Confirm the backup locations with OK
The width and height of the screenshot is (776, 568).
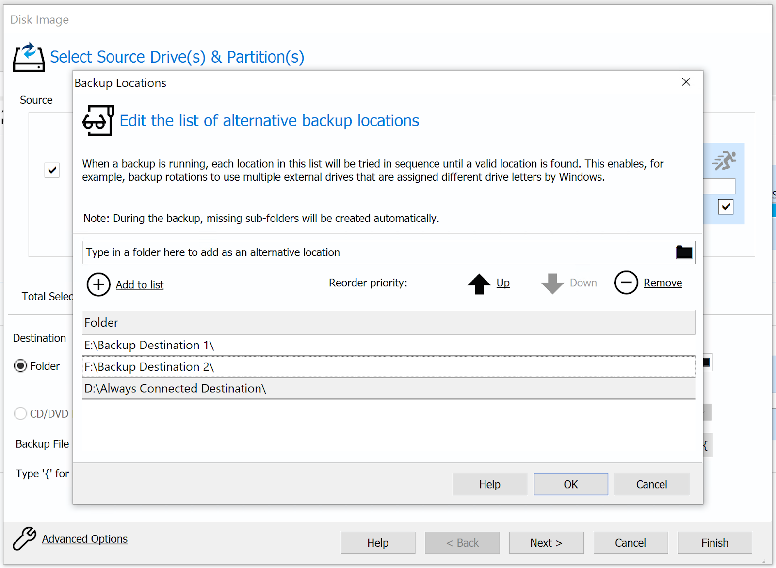click(570, 484)
